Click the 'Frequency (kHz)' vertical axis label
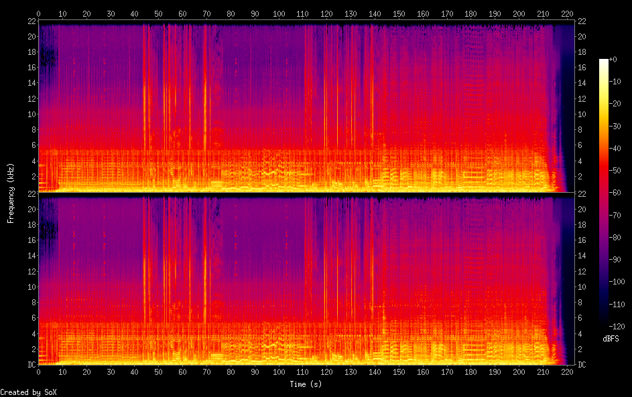The height and width of the screenshot is (397, 632). [11, 193]
